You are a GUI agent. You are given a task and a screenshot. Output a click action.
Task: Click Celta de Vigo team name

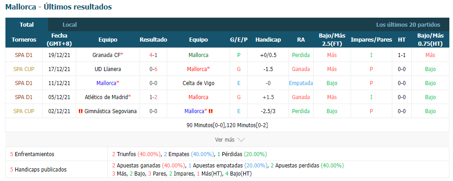(x=198, y=83)
